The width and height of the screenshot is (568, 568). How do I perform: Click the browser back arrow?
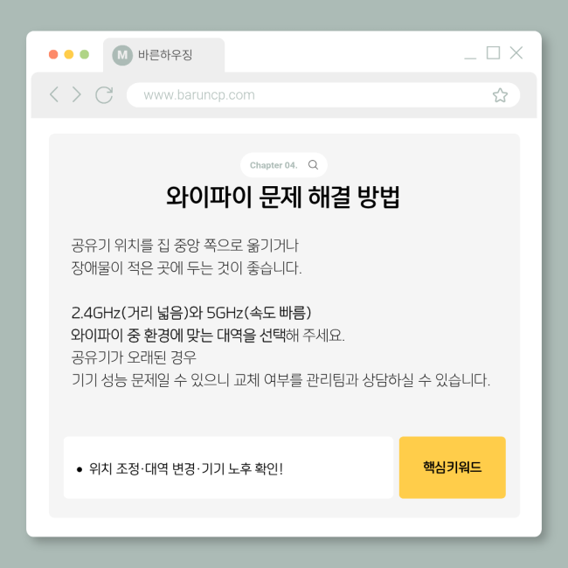tap(54, 94)
